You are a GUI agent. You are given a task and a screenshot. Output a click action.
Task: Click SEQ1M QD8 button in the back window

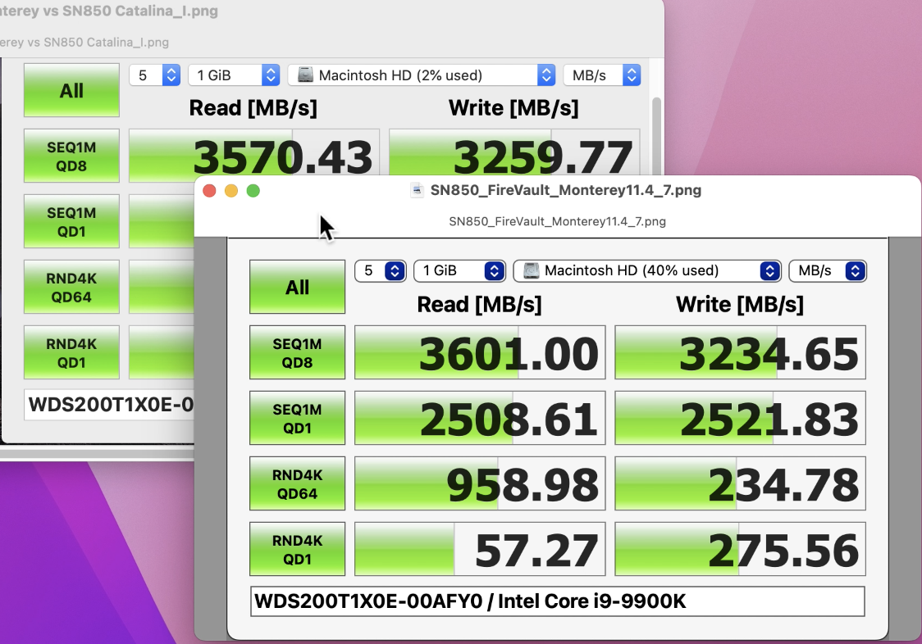[71, 156]
